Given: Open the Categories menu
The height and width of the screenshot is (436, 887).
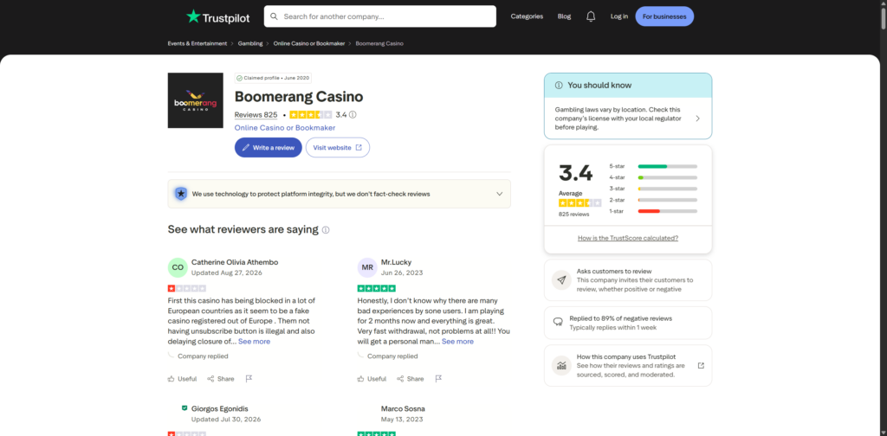Looking at the screenshot, I should tap(527, 16).
